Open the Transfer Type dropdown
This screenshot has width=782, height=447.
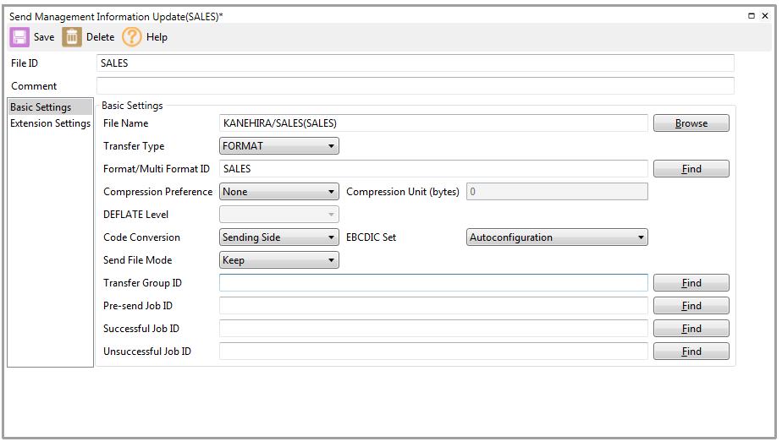(x=279, y=146)
